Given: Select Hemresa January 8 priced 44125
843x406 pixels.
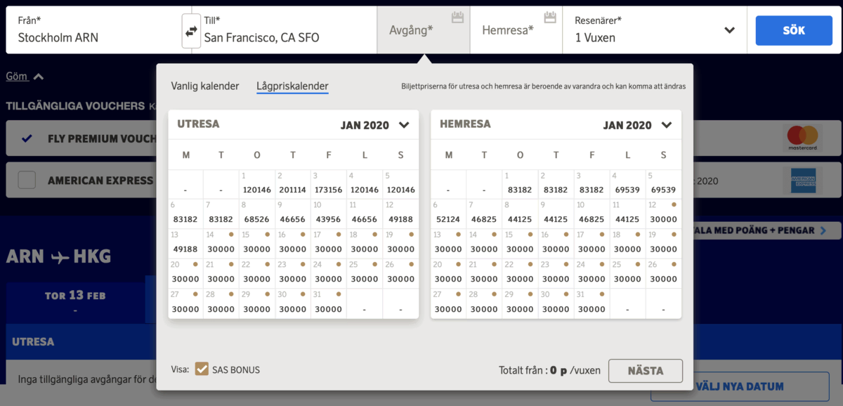Looking at the screenshot, I should tap(520, 214).
